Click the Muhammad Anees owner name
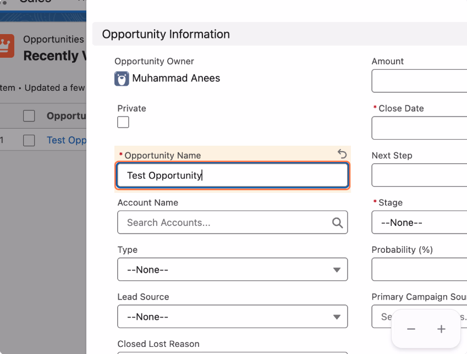467x354 pixels. click(x=176, y=78)
